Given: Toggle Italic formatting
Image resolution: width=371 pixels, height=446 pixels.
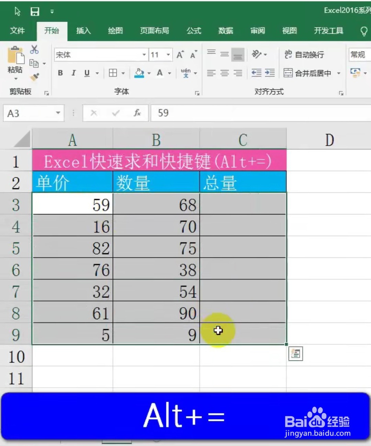Looking at the screenshot, I should point(73,73).
